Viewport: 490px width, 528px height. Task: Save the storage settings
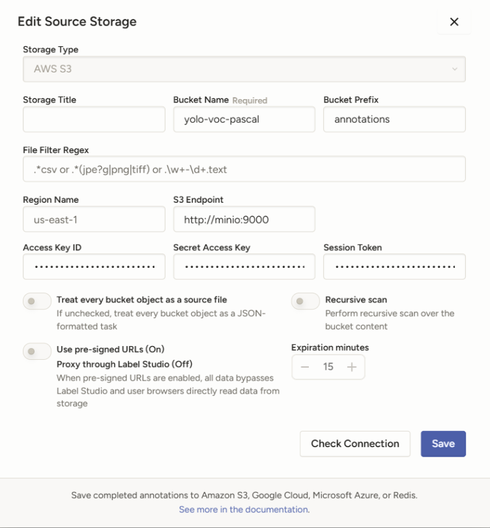click(x=443, y=443)
